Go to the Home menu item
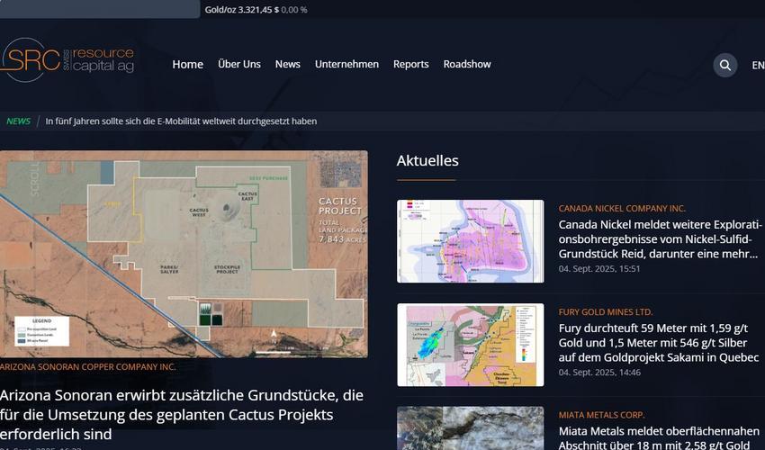Image resolution: width=765 pixels, height=450 pixels. tap(187, 65)
